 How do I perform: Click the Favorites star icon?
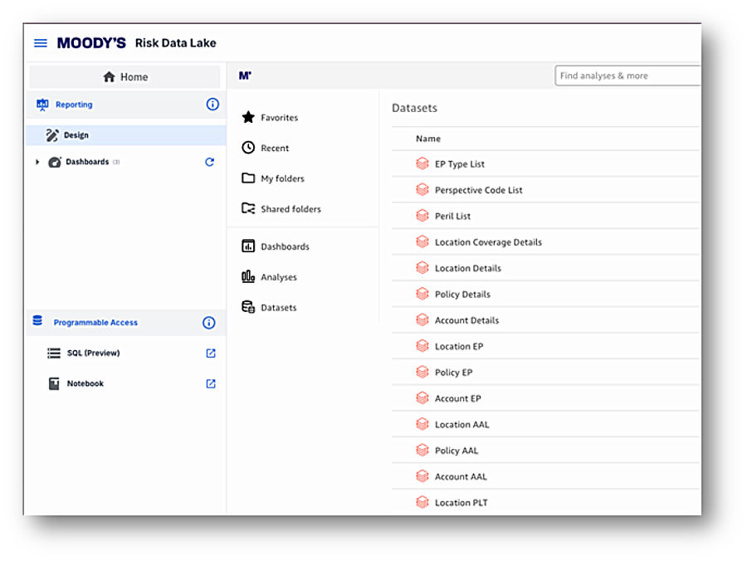click(x=248, y=117)
